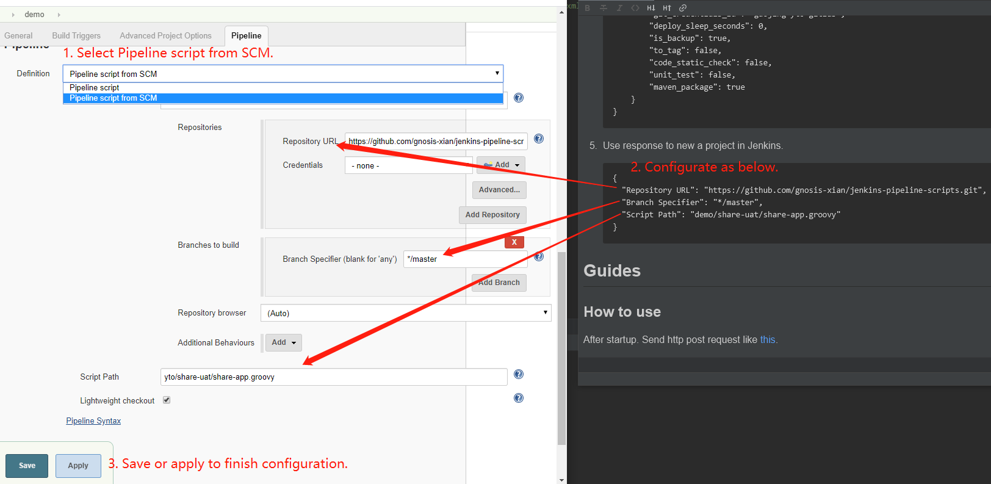The image size is (991, 484).
Task: Click the Apply button
Action: pos(78,466)
